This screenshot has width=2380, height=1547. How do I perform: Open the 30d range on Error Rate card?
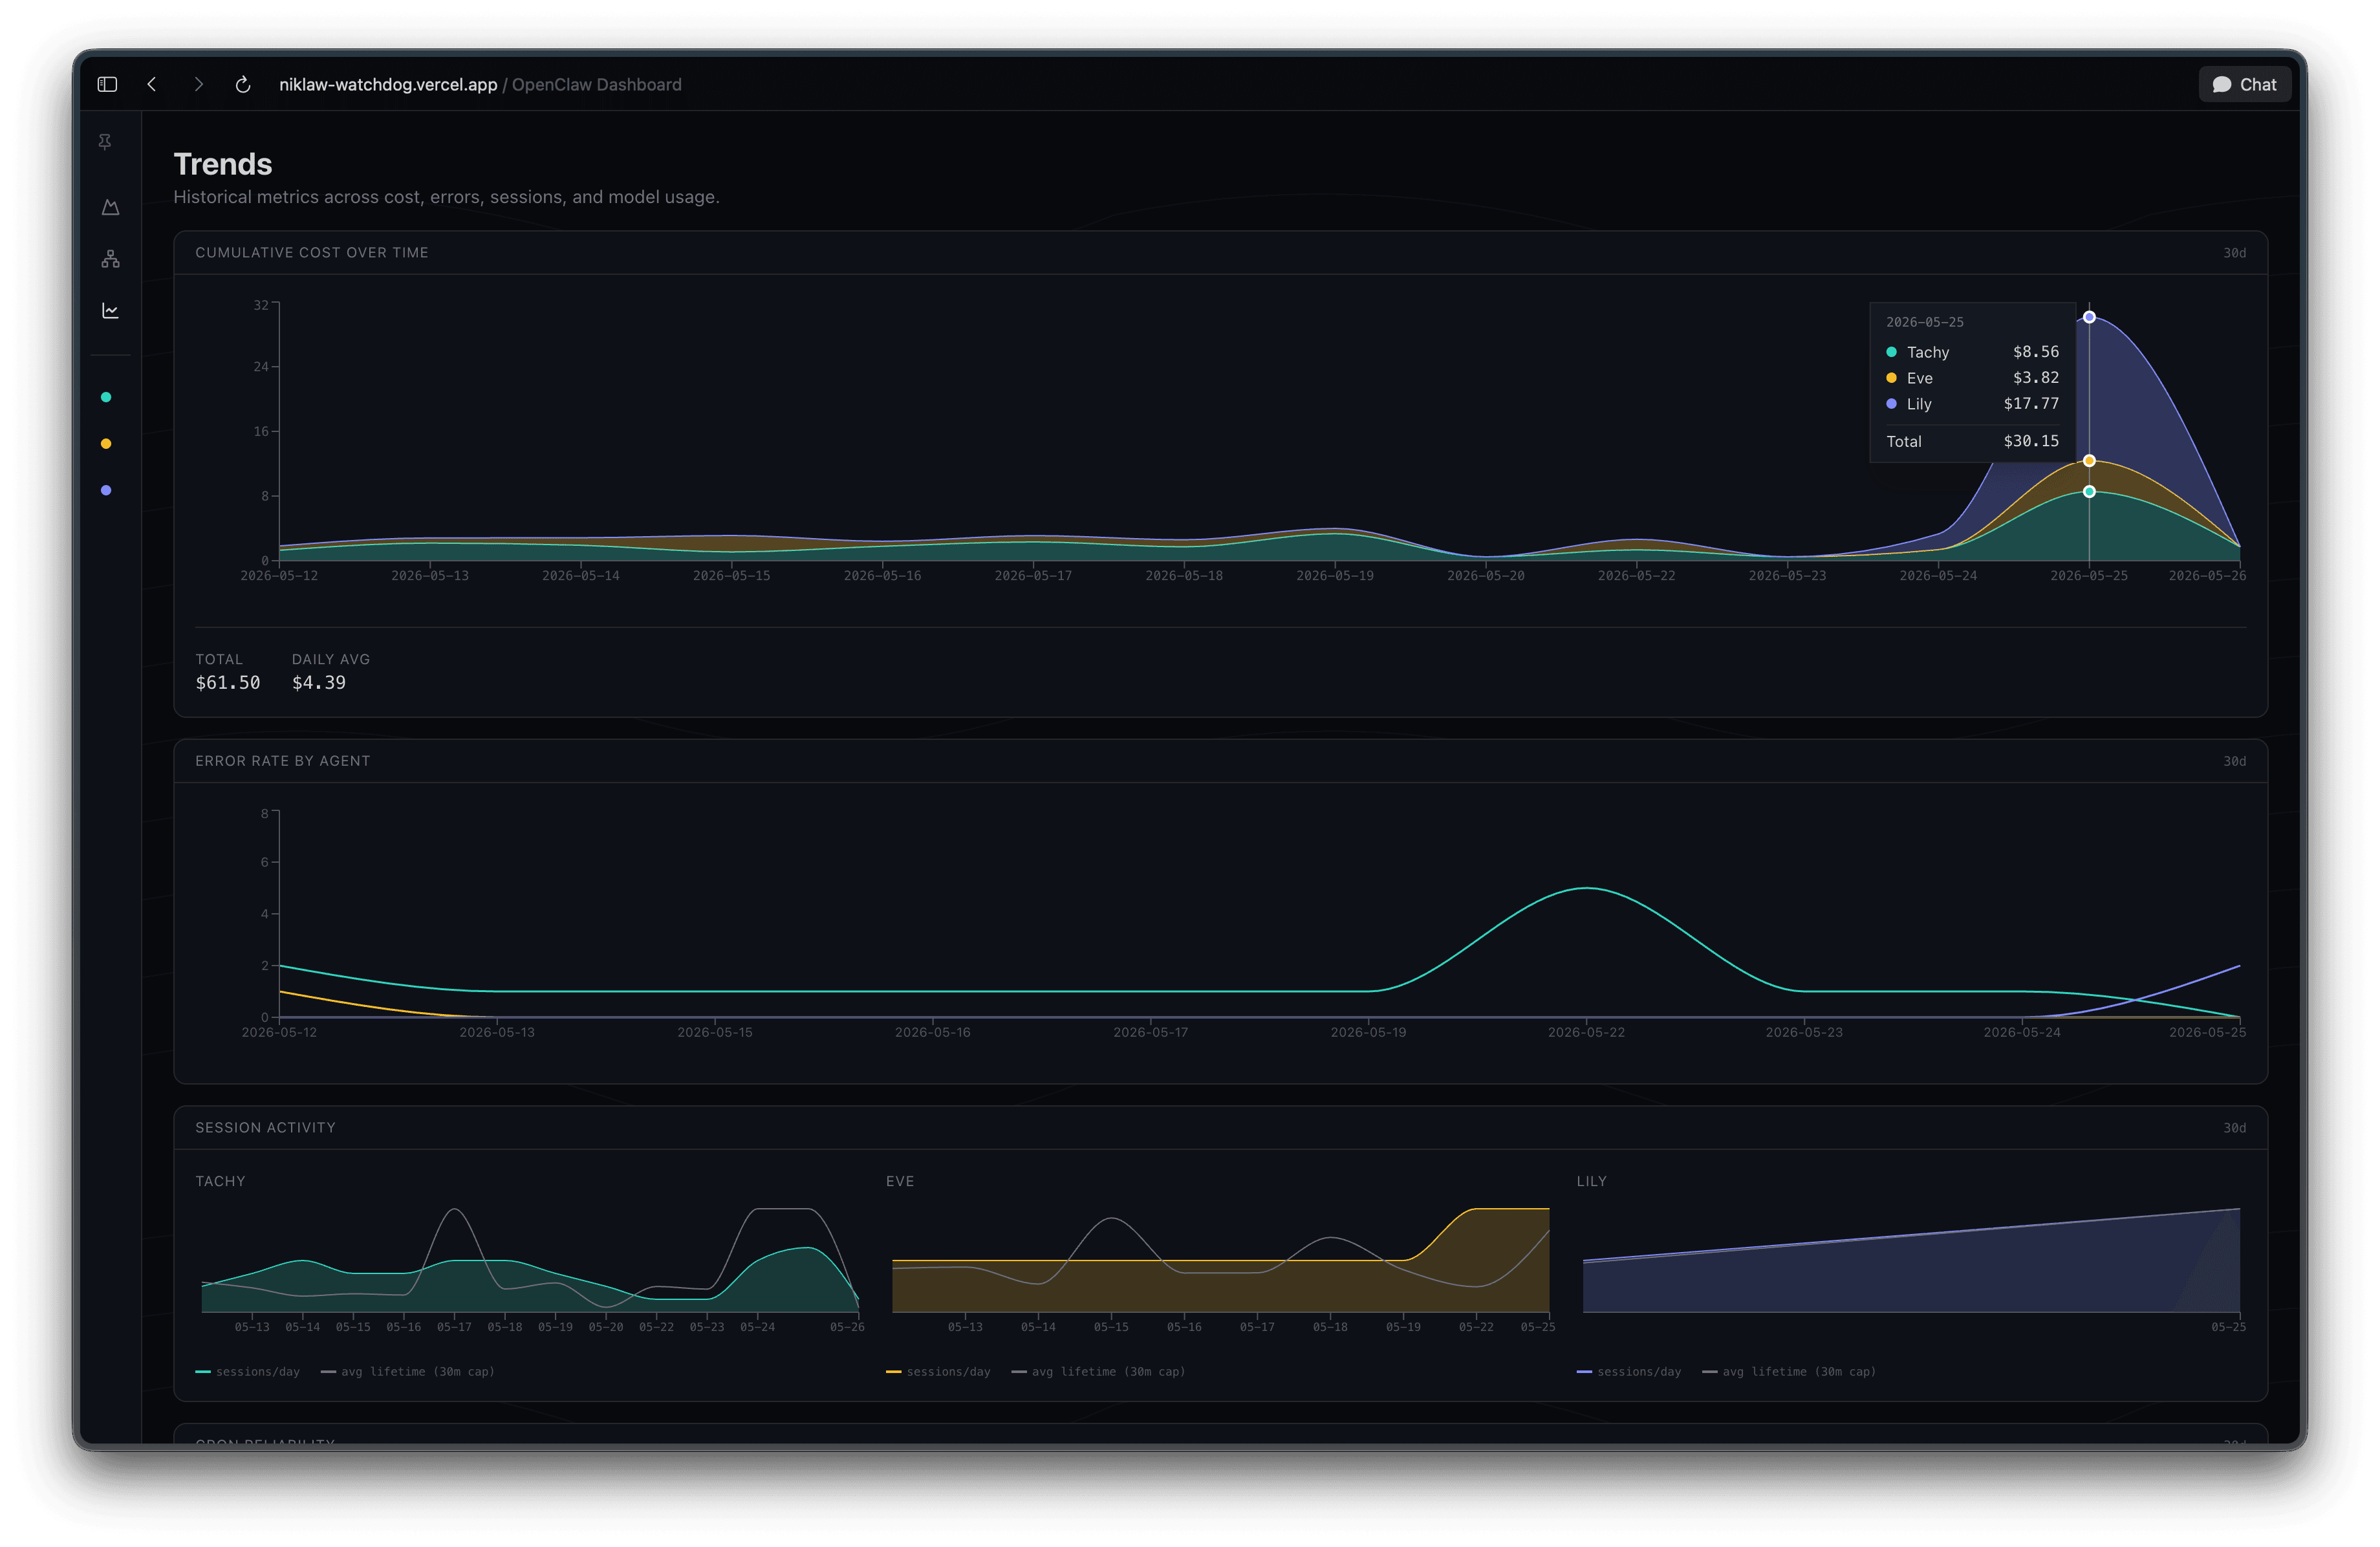(2234, 761)
